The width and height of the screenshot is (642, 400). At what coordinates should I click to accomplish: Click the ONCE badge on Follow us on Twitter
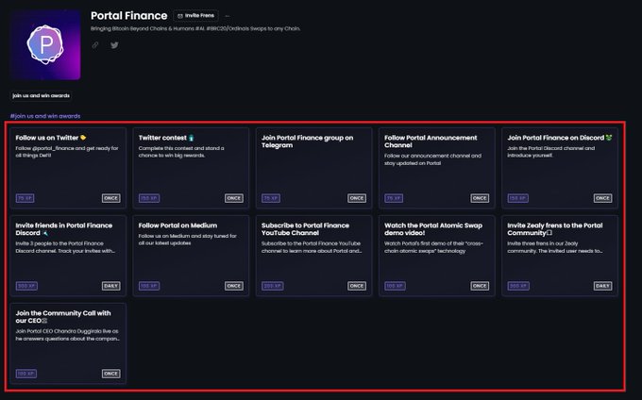[x=111, y=198]
